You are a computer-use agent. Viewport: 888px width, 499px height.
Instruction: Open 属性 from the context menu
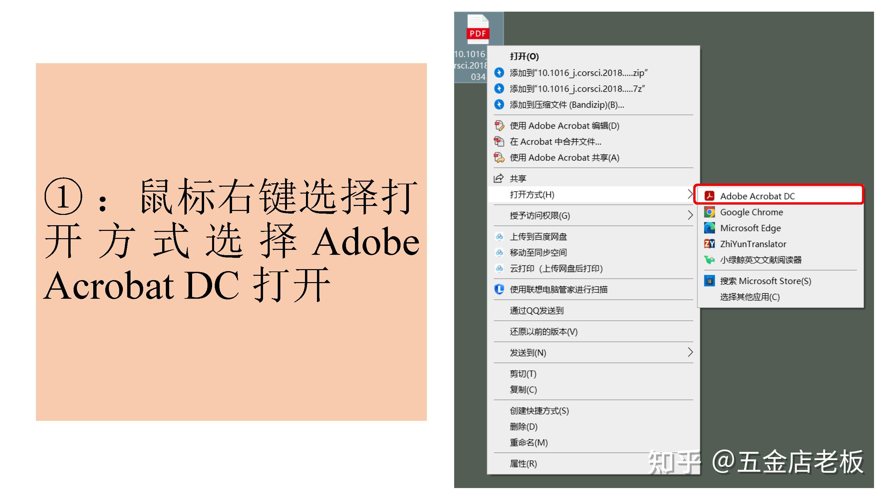522,463
